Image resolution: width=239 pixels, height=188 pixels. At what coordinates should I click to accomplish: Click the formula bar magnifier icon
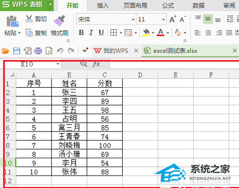[83, 64]
